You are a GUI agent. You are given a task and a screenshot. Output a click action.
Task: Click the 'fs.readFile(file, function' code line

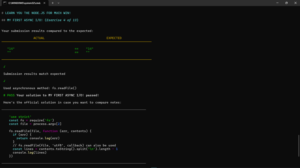tap(50, 131)
